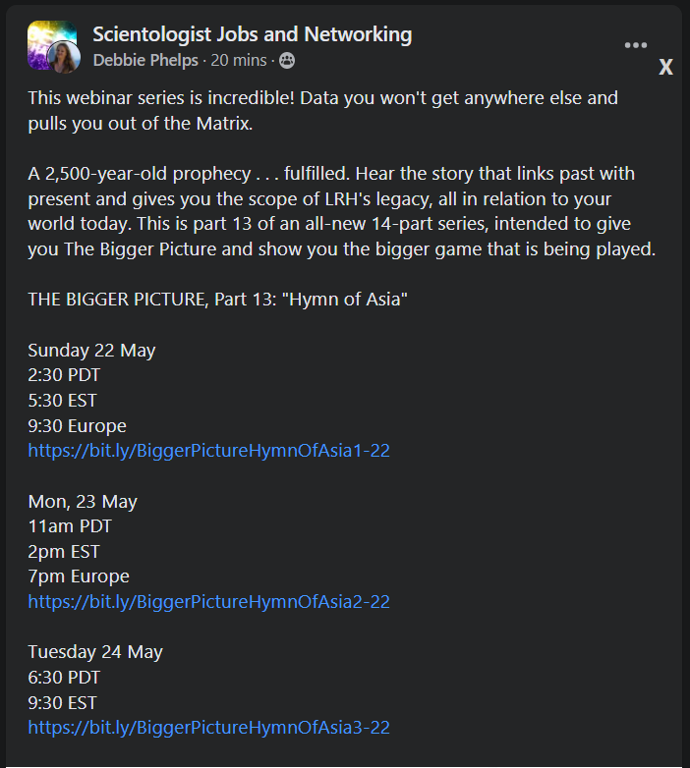
Task: Click the "THE BIGGER PICTURE, Part 13" title line
Action: coord(217,299)
